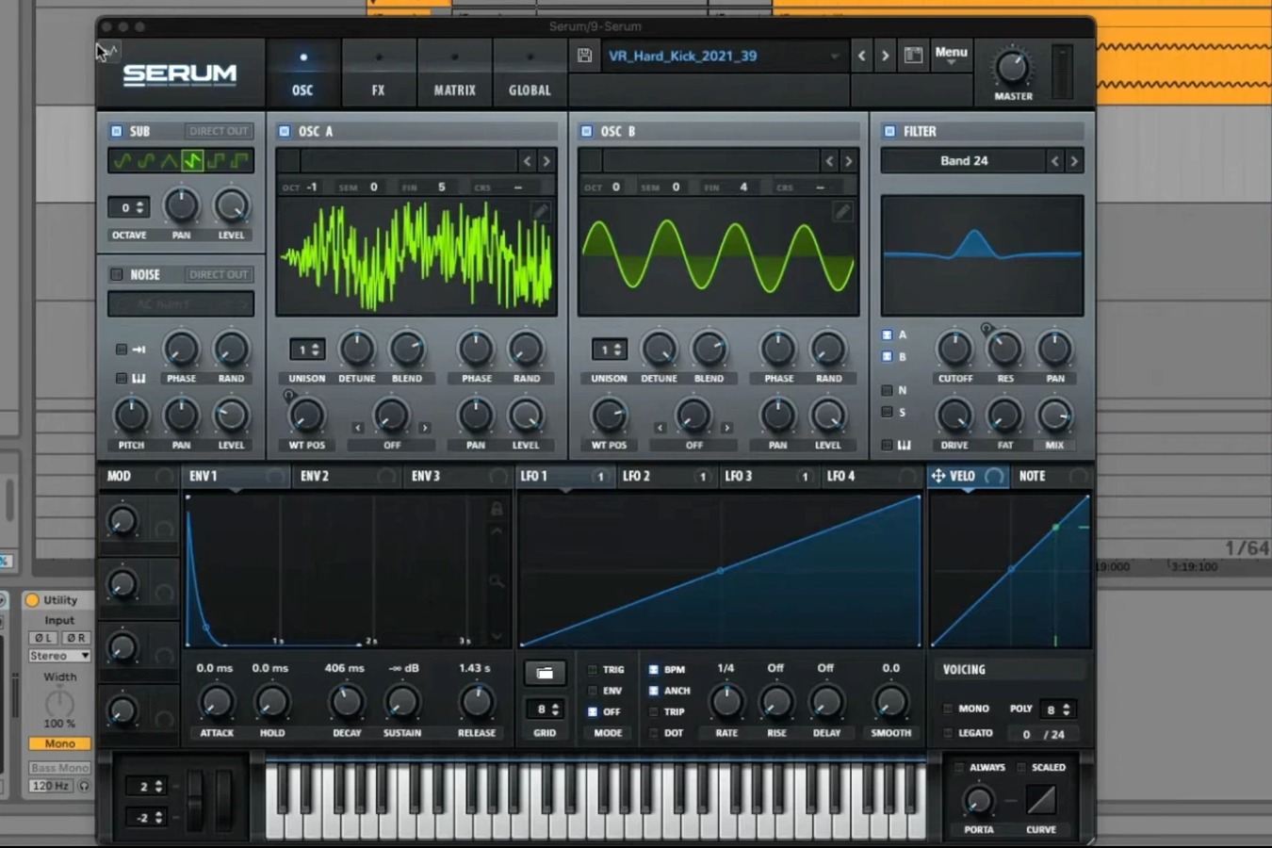Open the LFO shape folder icon
Image resolution: width=1272 pixels, height=848 pixels.
(x=545, y=673)
